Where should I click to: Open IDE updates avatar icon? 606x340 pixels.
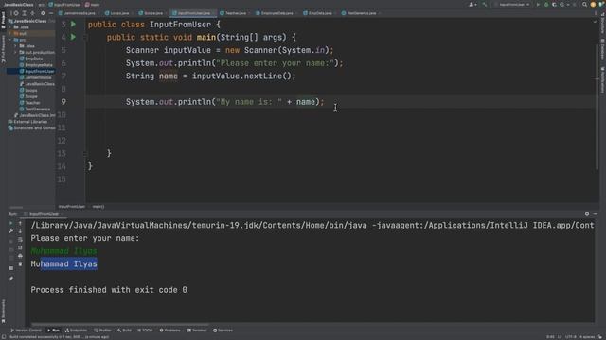point(594,5)
